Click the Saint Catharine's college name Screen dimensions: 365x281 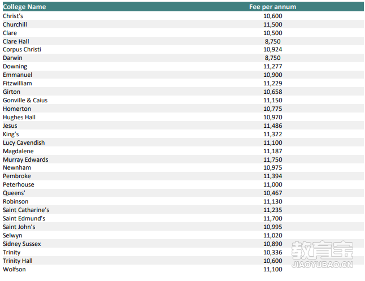(26, 210)
